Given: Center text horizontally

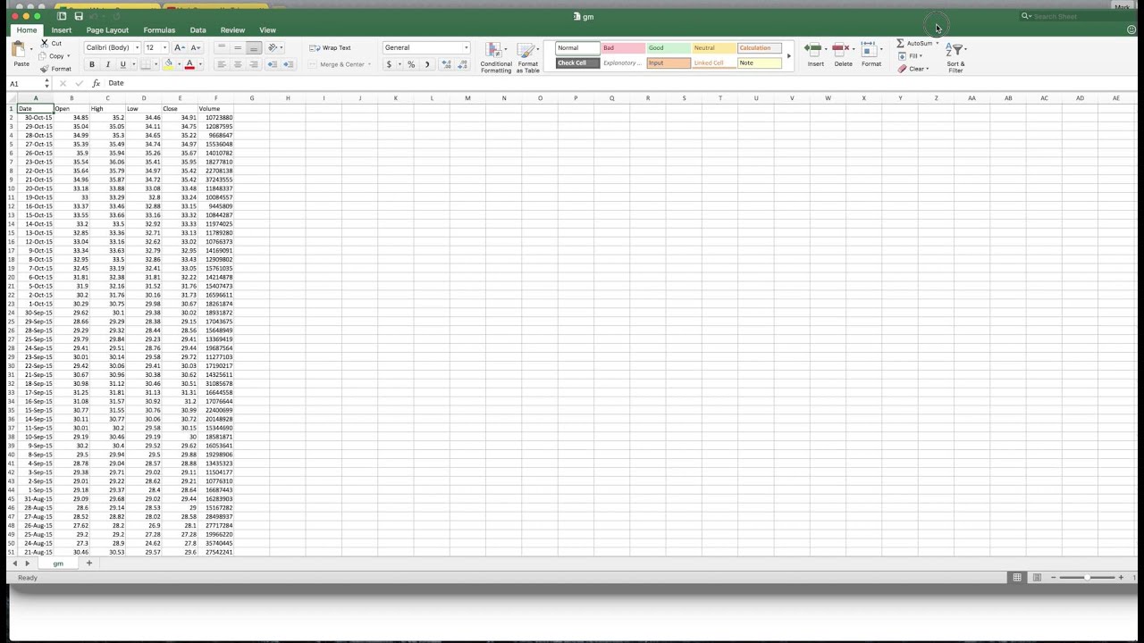Looking at the screenshot, I should [x=238, y=64].
